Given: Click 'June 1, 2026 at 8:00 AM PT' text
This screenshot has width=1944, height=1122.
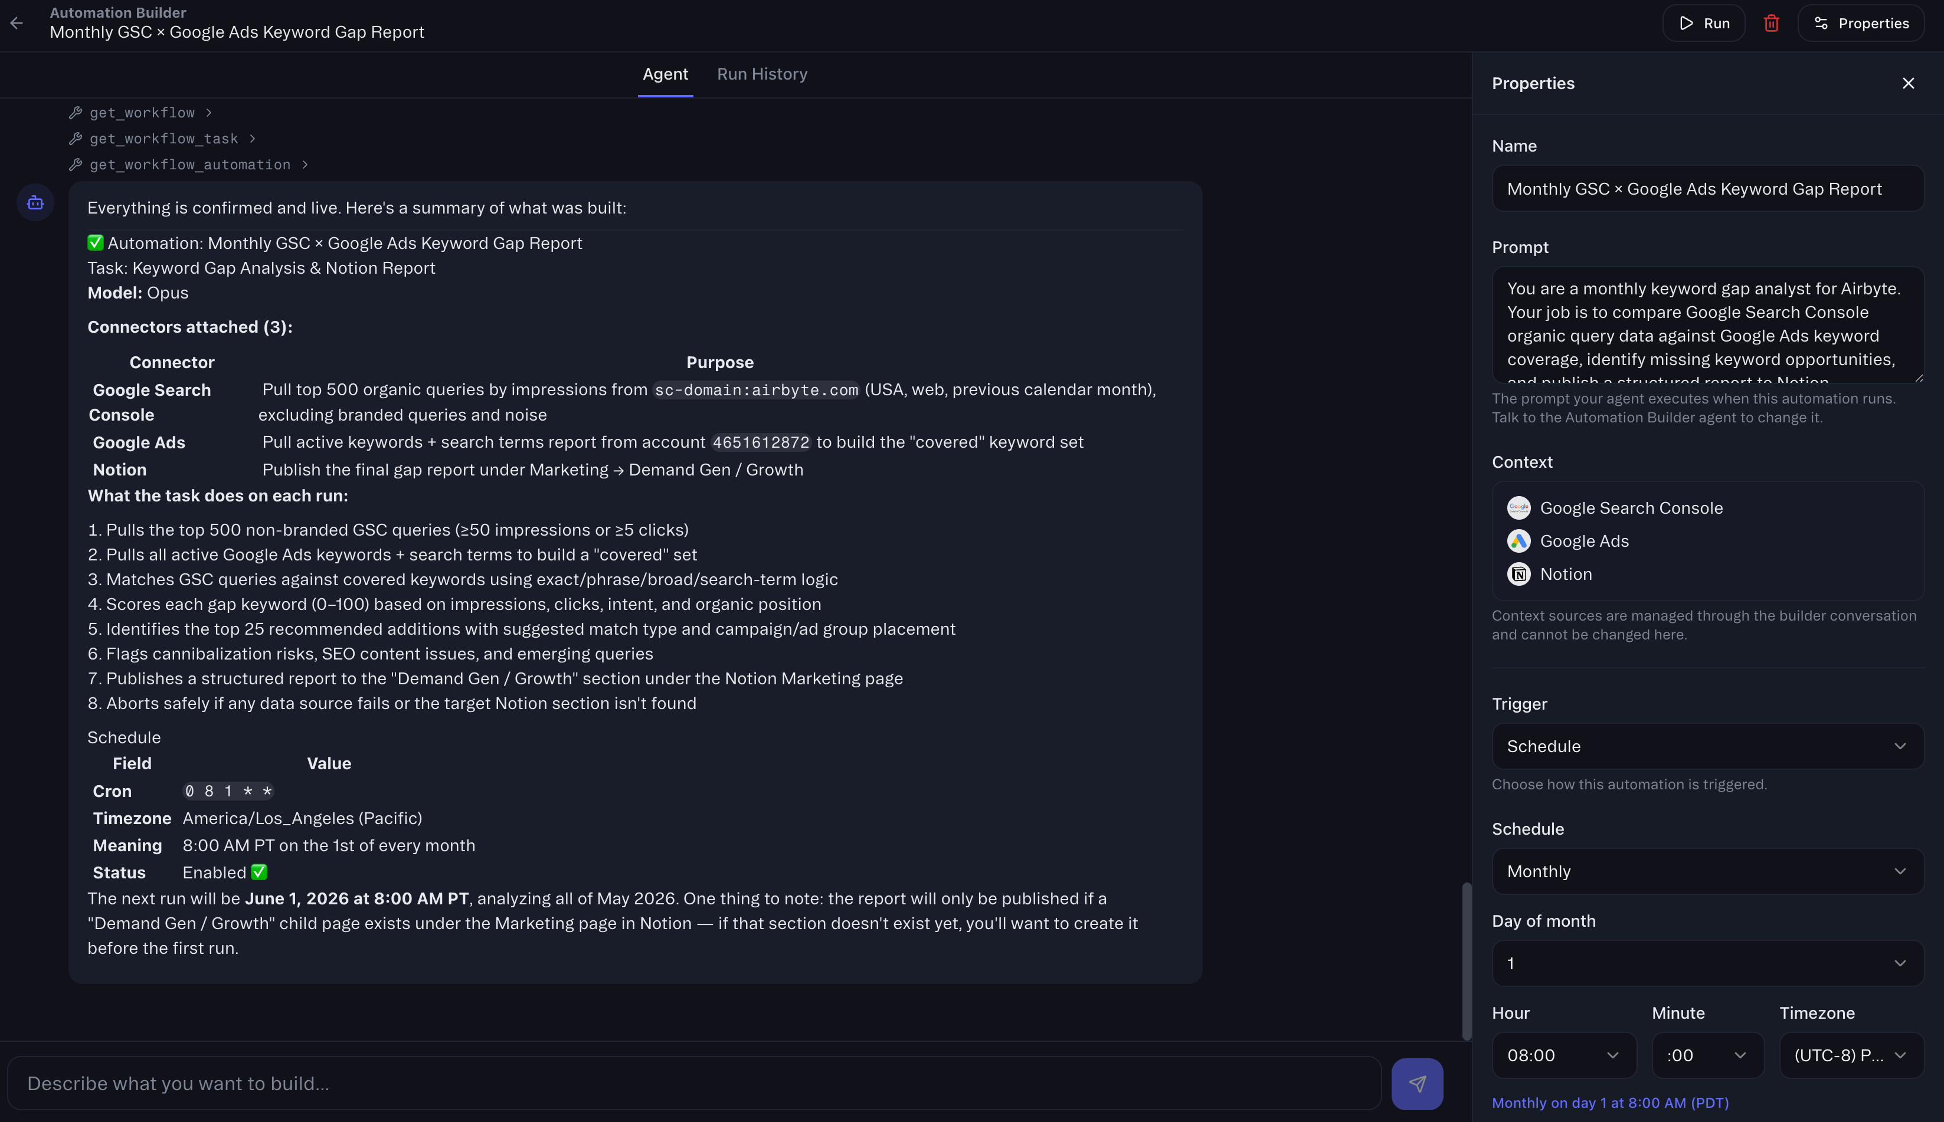Looking at the screenshot, I should (x=357, y=898).
